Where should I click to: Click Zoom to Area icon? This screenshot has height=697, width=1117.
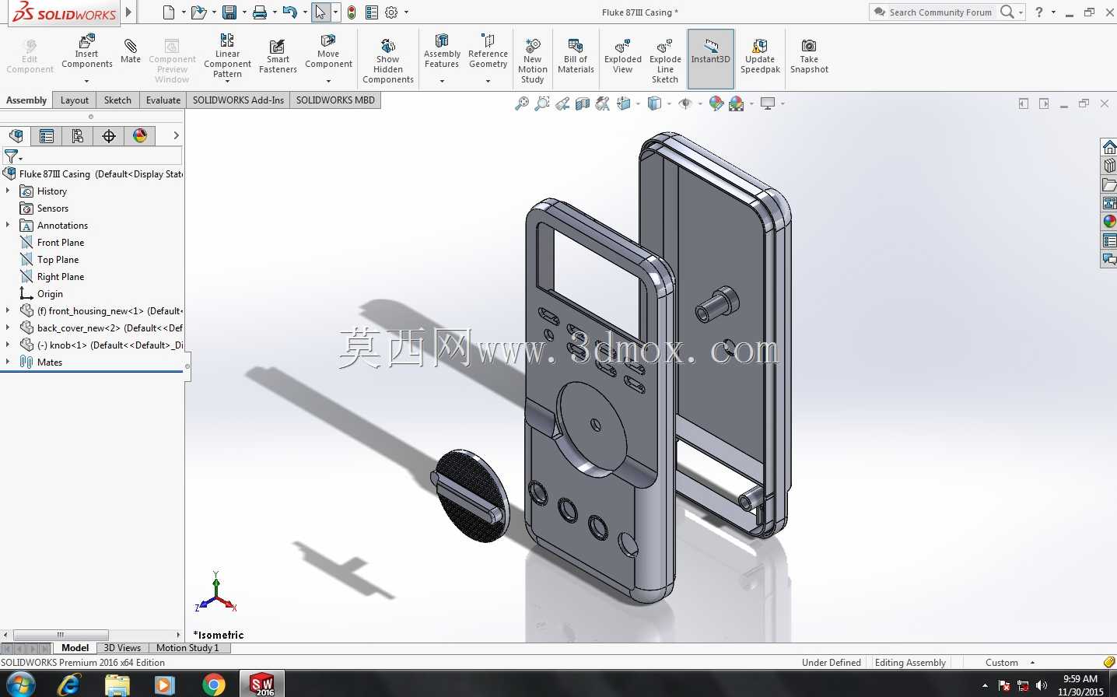542,103
